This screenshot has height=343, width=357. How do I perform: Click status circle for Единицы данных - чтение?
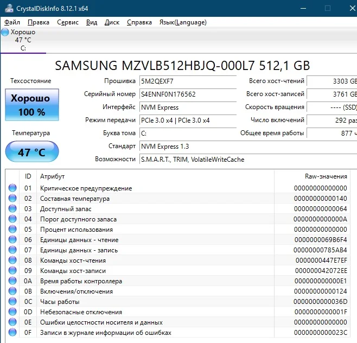coord(12,239)
